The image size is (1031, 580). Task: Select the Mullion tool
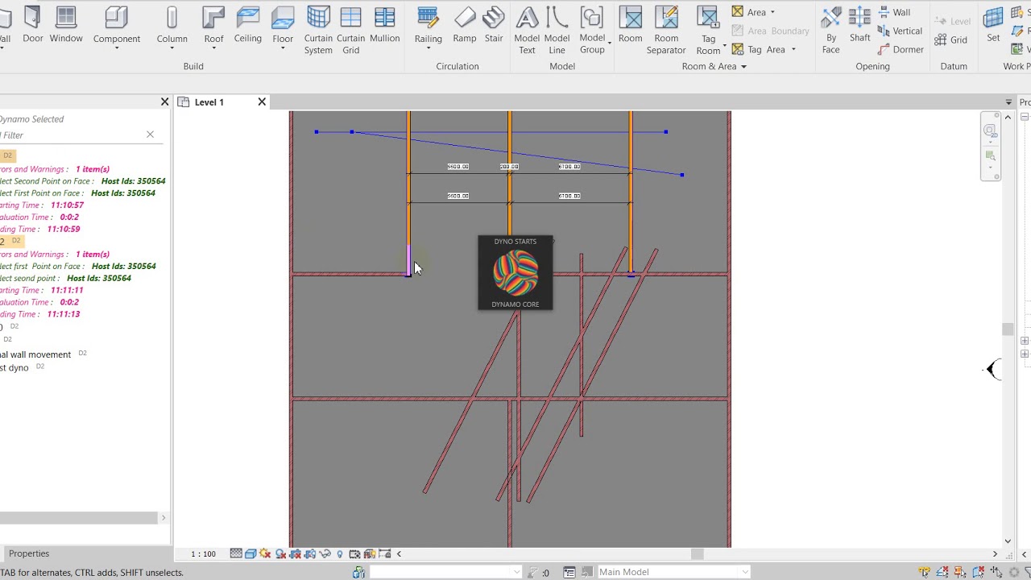coord(384,26)
